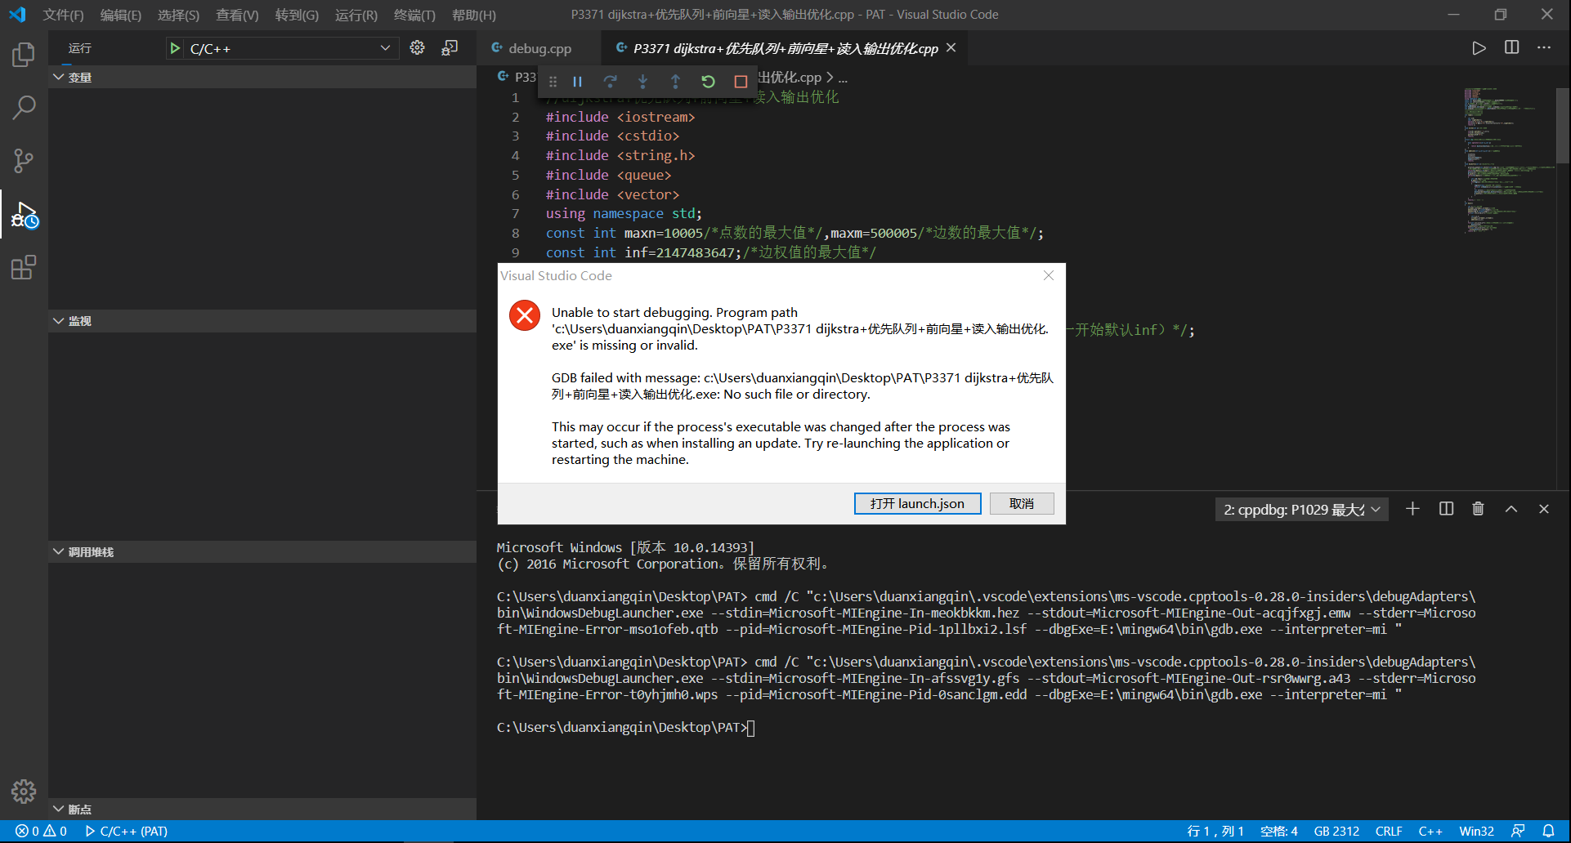Image resolution: width=1571 pixels, height=843 pixels.
Task: Collapse the 变量 (Variables) section
Action: pyautogui.click(x=262, y=77)
